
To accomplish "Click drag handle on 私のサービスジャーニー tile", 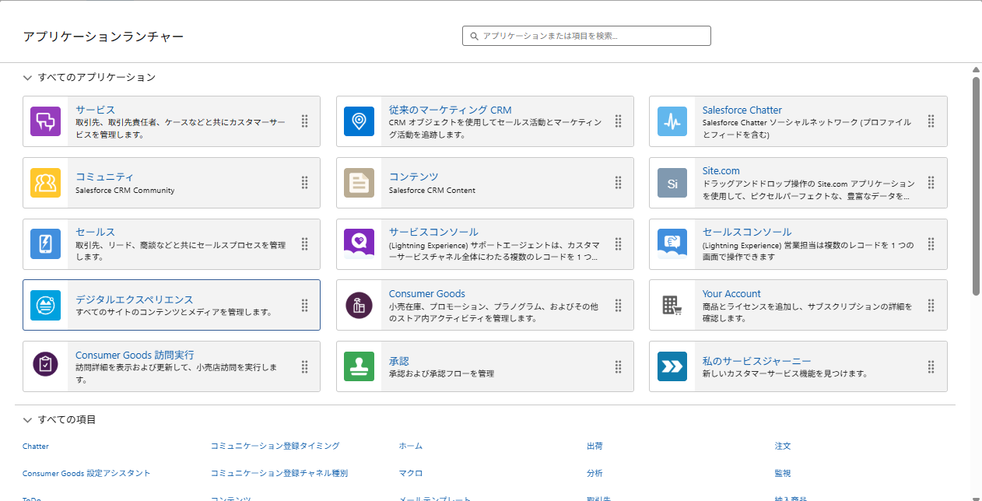I will point(931,366).
